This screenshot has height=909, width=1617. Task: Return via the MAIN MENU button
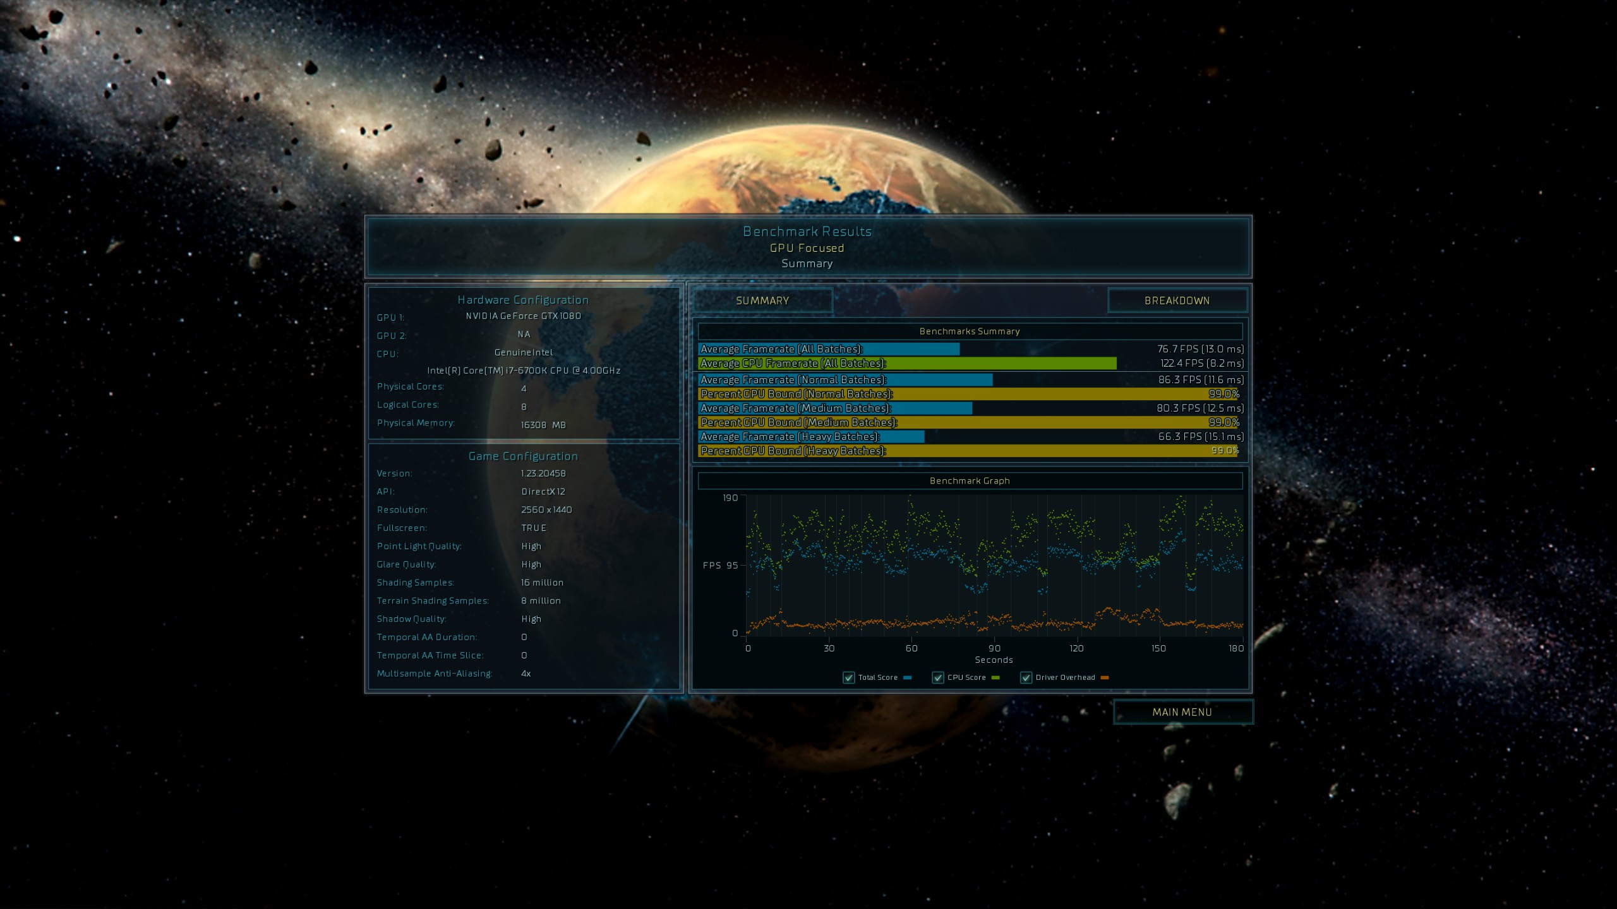tap(1182, 712)
